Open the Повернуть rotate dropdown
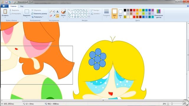Image resolution: width=189 pixels, height=106 pixels. 37,17
